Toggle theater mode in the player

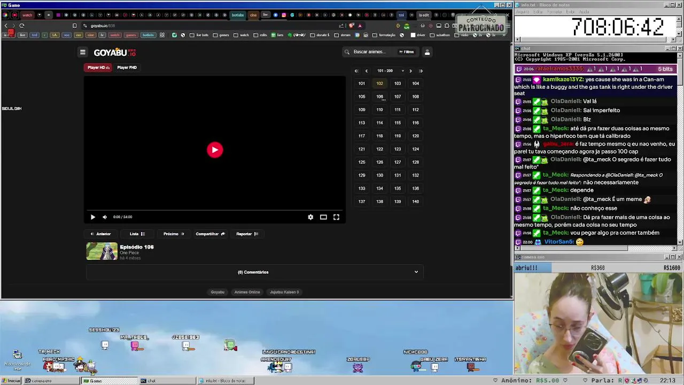pyautogui.click(x=323, y=217)
